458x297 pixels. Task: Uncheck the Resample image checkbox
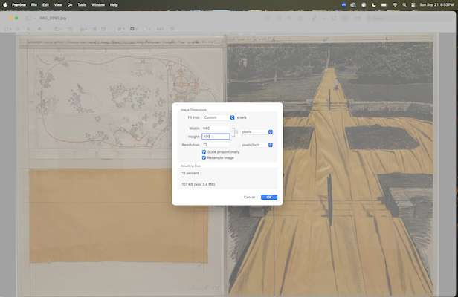coord(204,157)
